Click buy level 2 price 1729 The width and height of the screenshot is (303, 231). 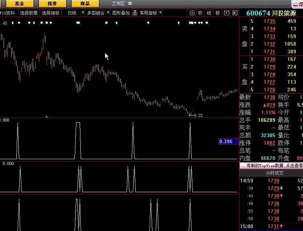tap(270, 67)
